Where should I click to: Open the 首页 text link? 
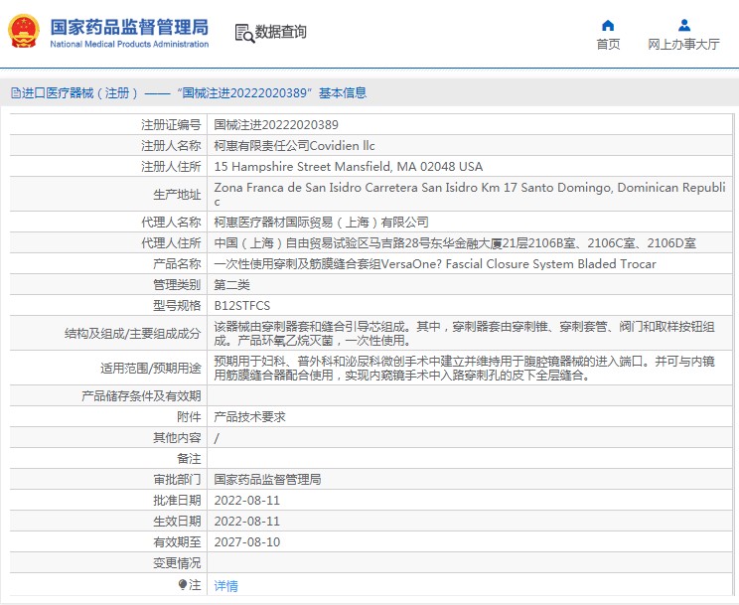click(x=608, y=45)
